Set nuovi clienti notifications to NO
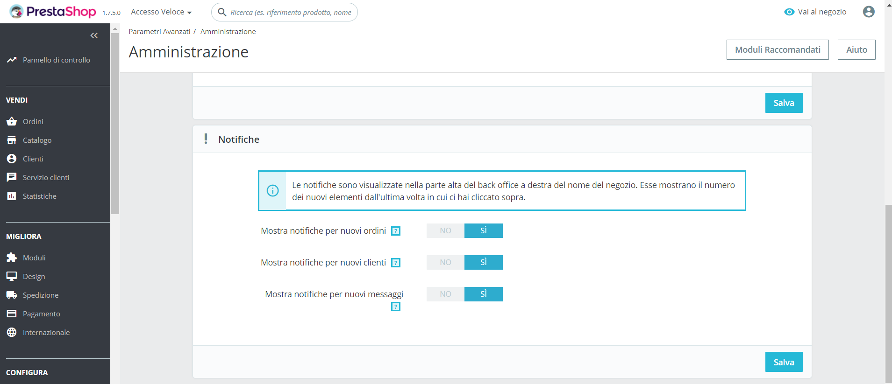The width and height of the screenshot is (892, 384). (x=445, y=262)
